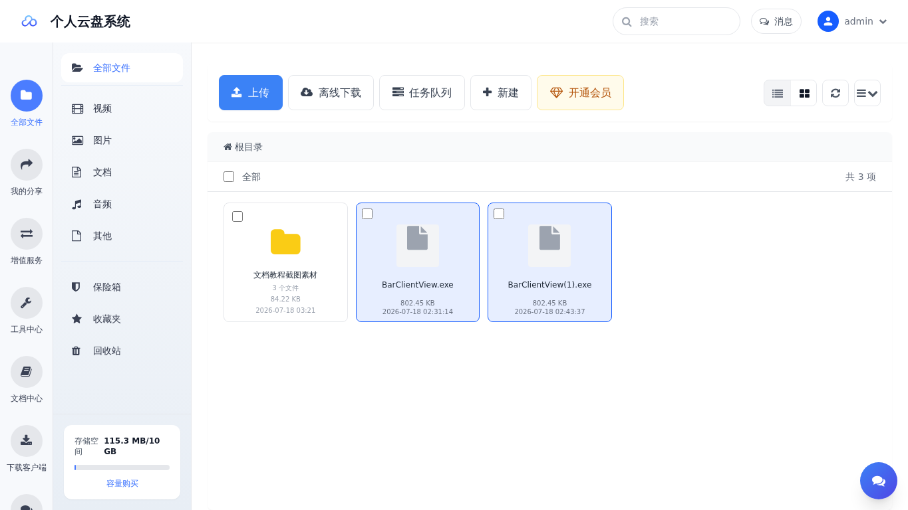Click the 文档教程截图素材 folder name
This screenshot has width=908, height=510.
coord(285,275)
